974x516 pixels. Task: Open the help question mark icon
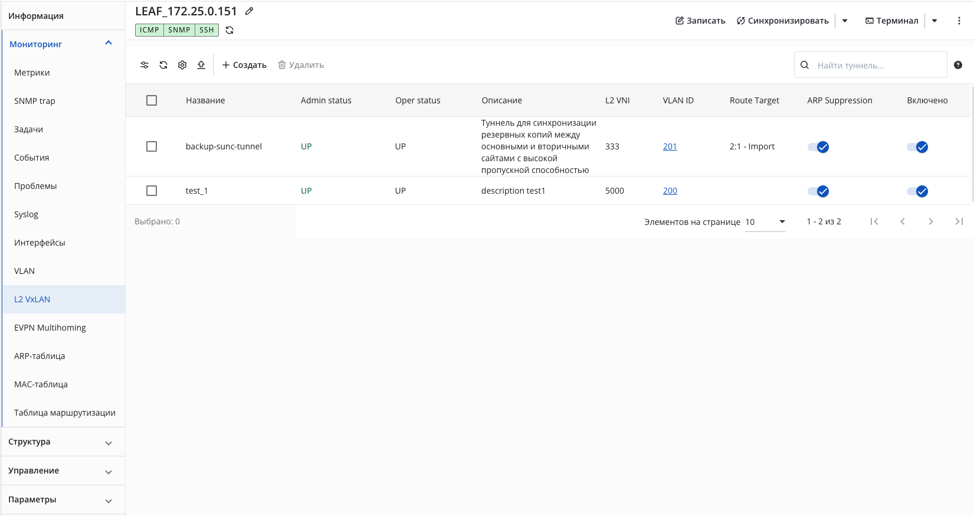click(x=958, y=65)
